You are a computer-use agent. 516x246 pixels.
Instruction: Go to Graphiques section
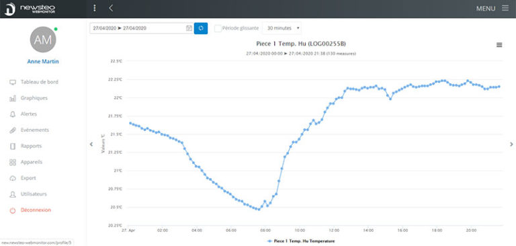(x=34, y=98)
